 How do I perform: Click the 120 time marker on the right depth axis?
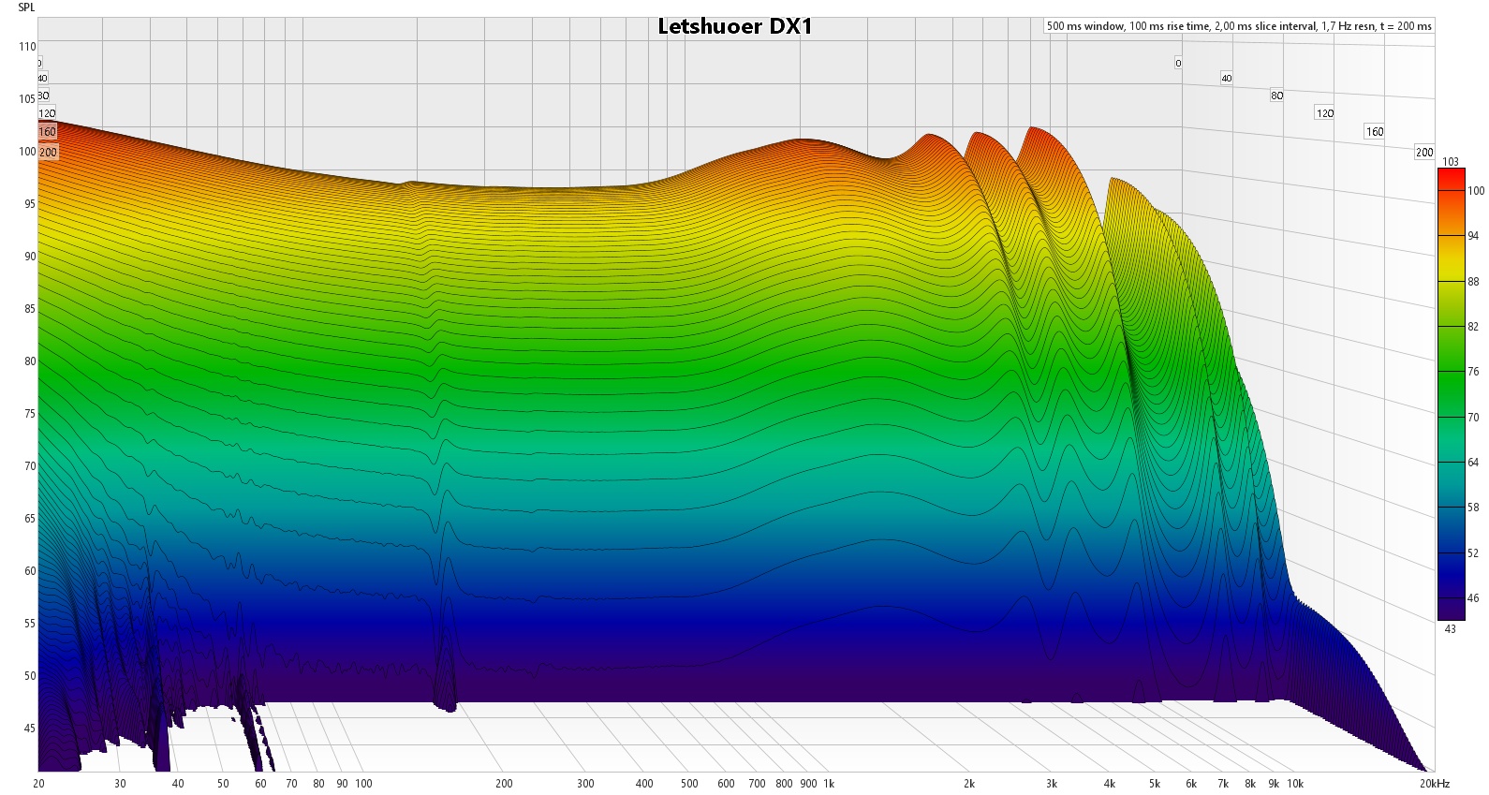coord(1325,113)
